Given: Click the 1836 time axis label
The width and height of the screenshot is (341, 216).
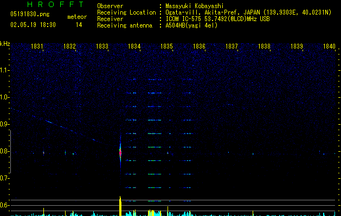Looking at the screenshot, I should pos(199,46).
